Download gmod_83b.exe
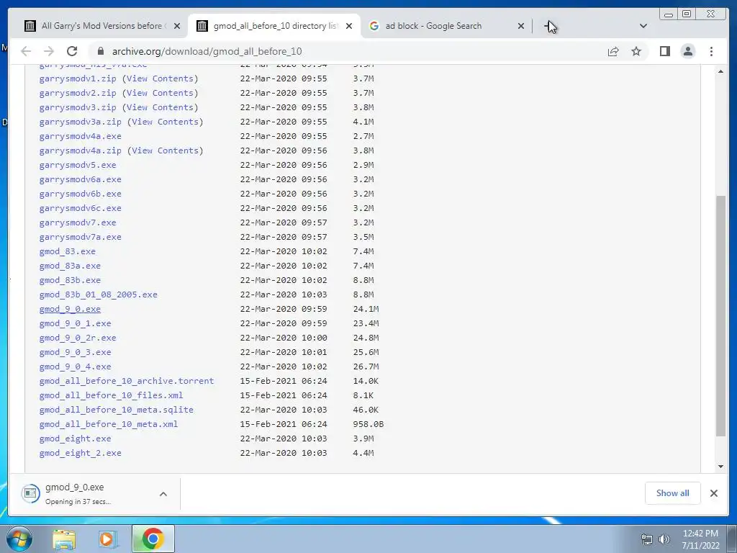 [x=70, y=280]
